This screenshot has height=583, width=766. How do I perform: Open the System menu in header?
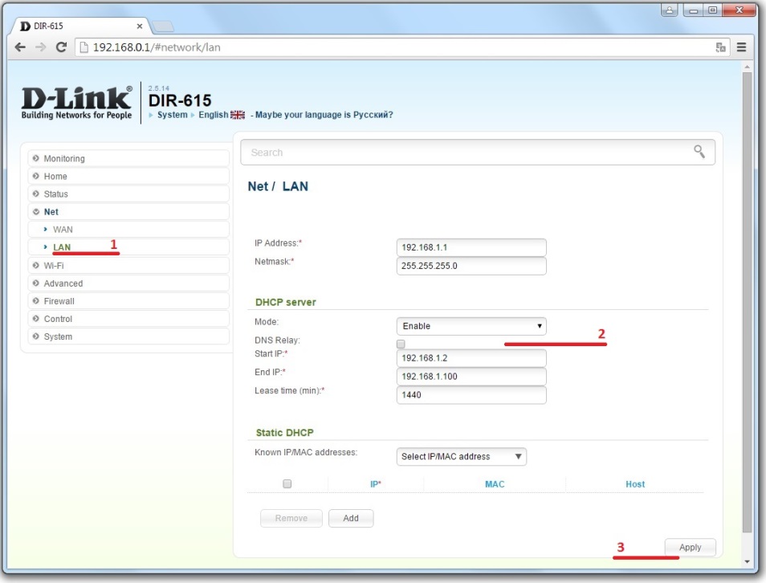click(172, 115)
